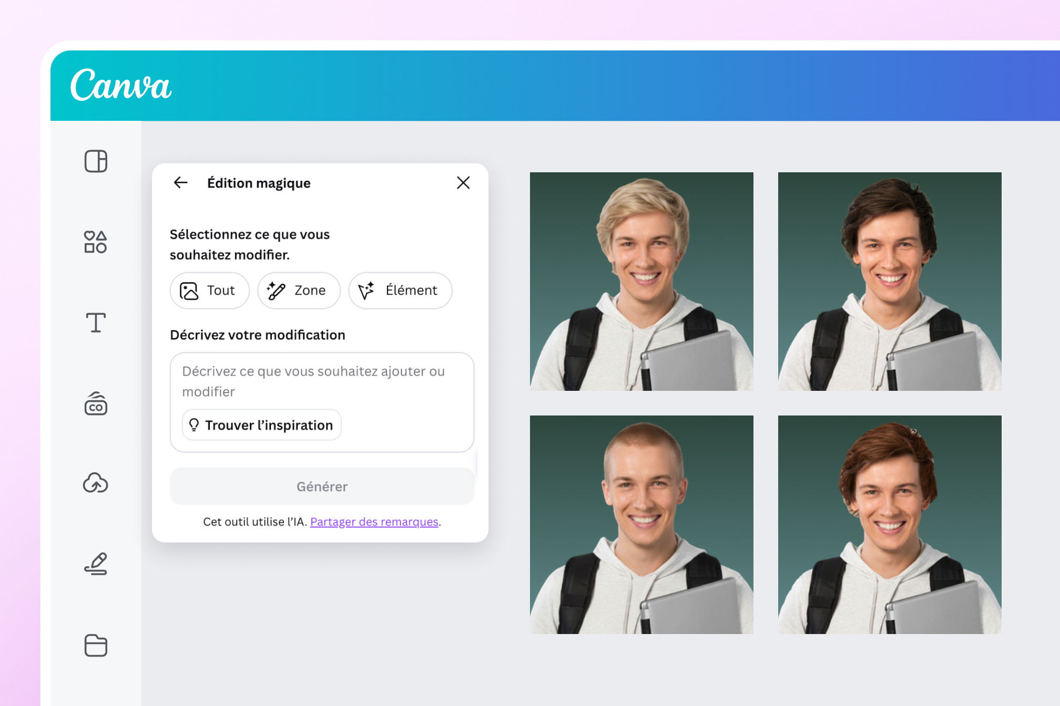Open the Brand hub sidebar icon
This screenshot has height=706, width=1060.
click(x=96, y=403)
